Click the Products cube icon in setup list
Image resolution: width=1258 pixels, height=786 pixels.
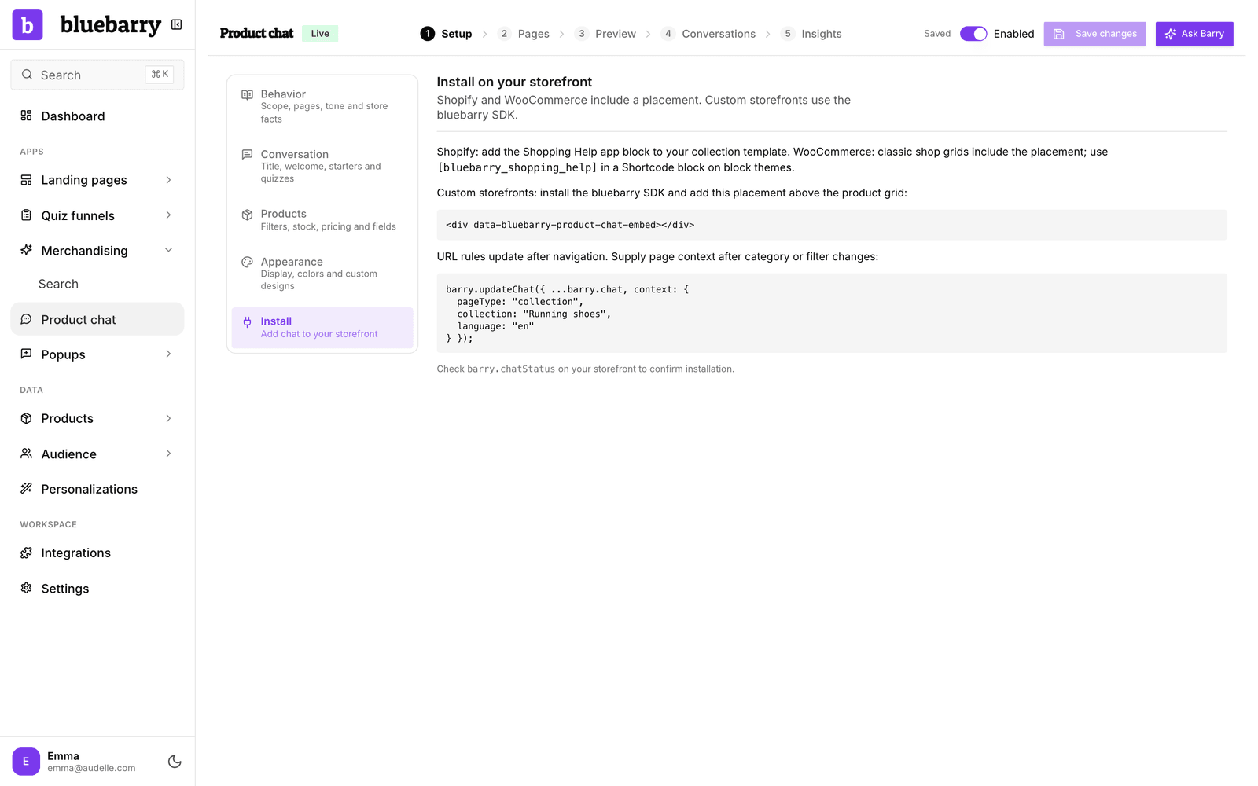tap(247, 215)
